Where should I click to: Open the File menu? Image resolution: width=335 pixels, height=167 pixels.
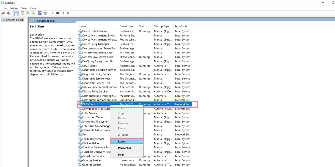(x=5, y=8)
